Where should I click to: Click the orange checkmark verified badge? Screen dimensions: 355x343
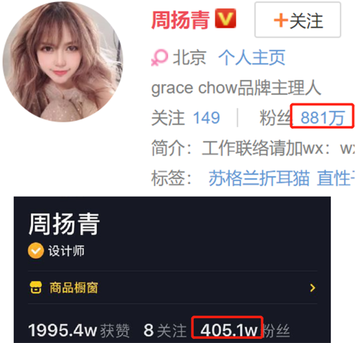[35, 251]
